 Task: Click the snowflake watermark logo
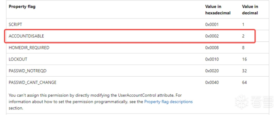[242, 102]
